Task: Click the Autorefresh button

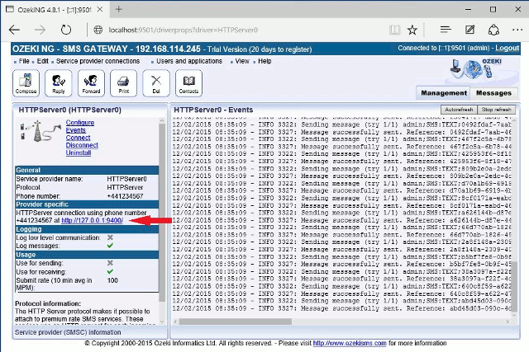Action: coord(459,110)
